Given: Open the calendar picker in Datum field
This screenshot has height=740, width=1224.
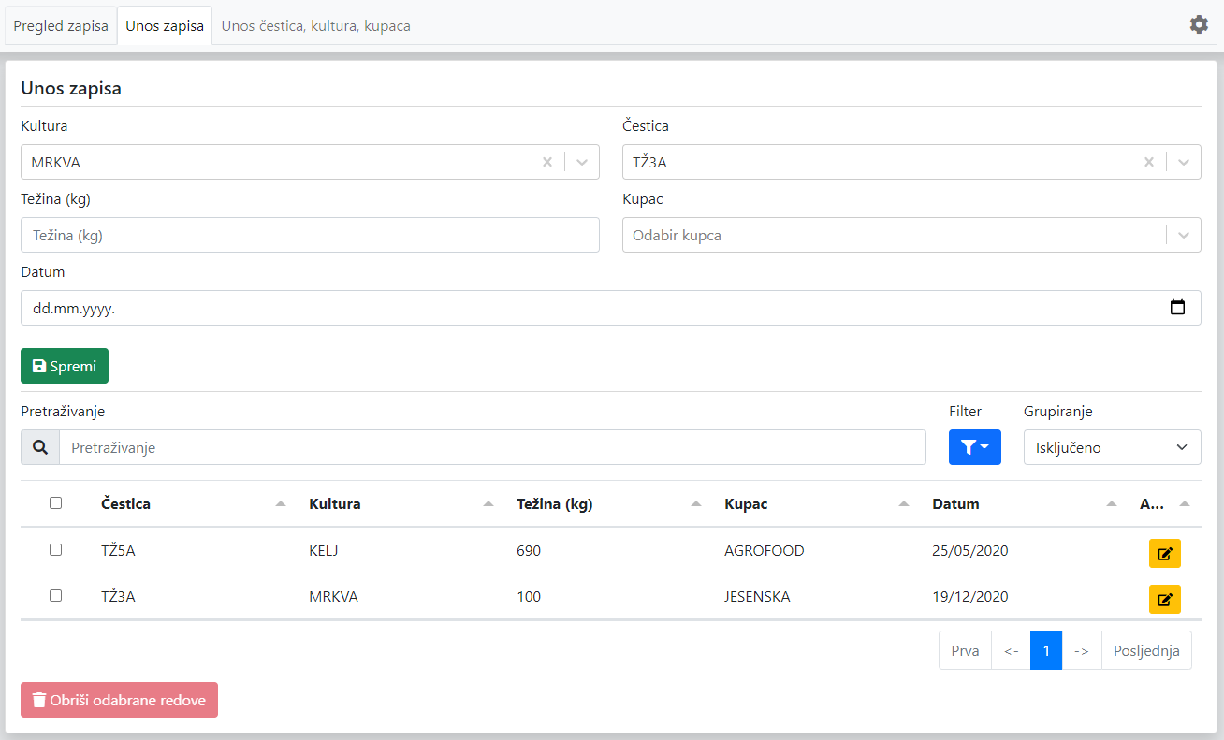Looking at the screenshot, I should click(1177, 308).
